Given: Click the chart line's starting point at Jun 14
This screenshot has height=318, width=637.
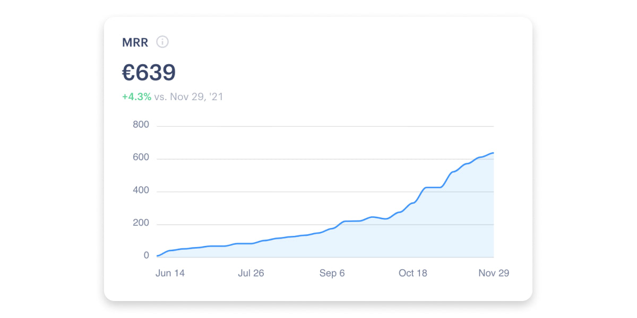Looking at the screenshot, I should point(158,256).
